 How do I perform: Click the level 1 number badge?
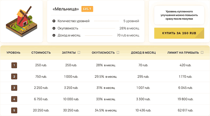[14, 65]
